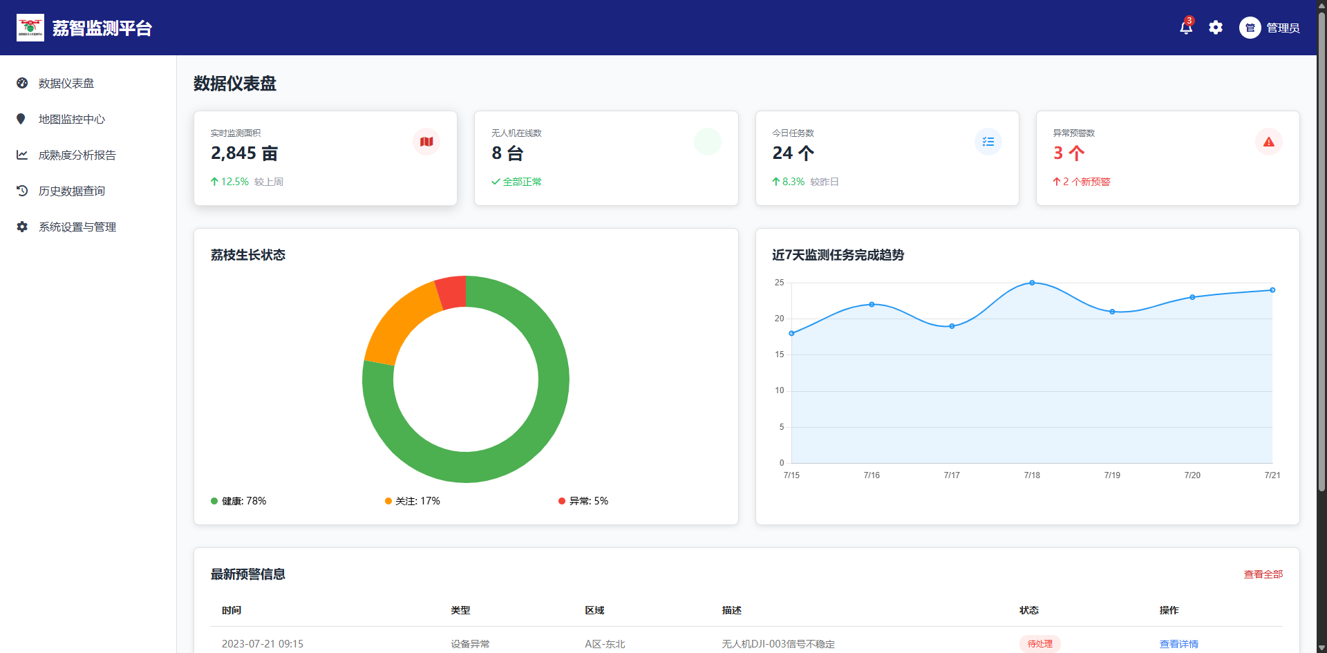Click the 荔枝生长状态 chart title
This screenshot has width=1327, height=653.
click(x=248, y=255)
